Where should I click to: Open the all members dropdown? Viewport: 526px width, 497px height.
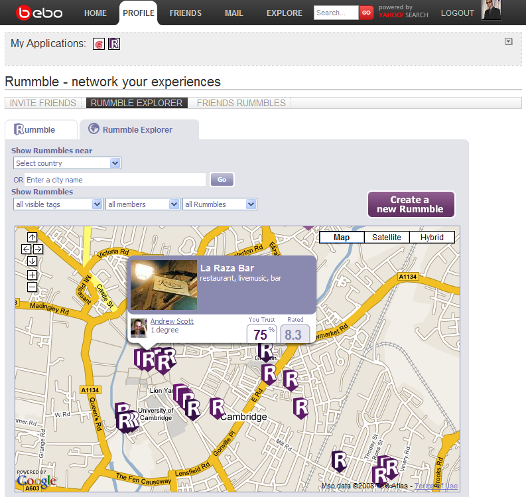pos(143,204)
